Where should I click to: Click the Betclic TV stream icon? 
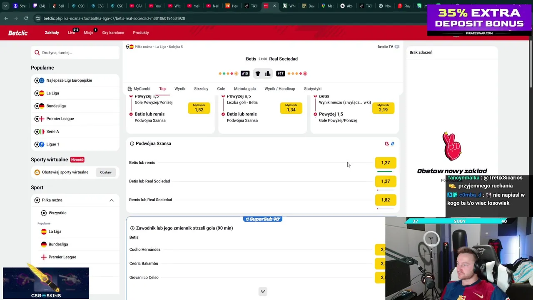click(x=397, y=47)
